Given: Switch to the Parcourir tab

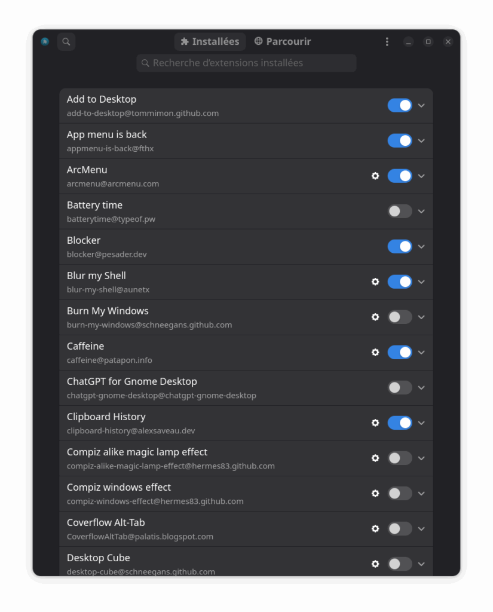Looking at the screenshot, I should click(x=283, y=42).
